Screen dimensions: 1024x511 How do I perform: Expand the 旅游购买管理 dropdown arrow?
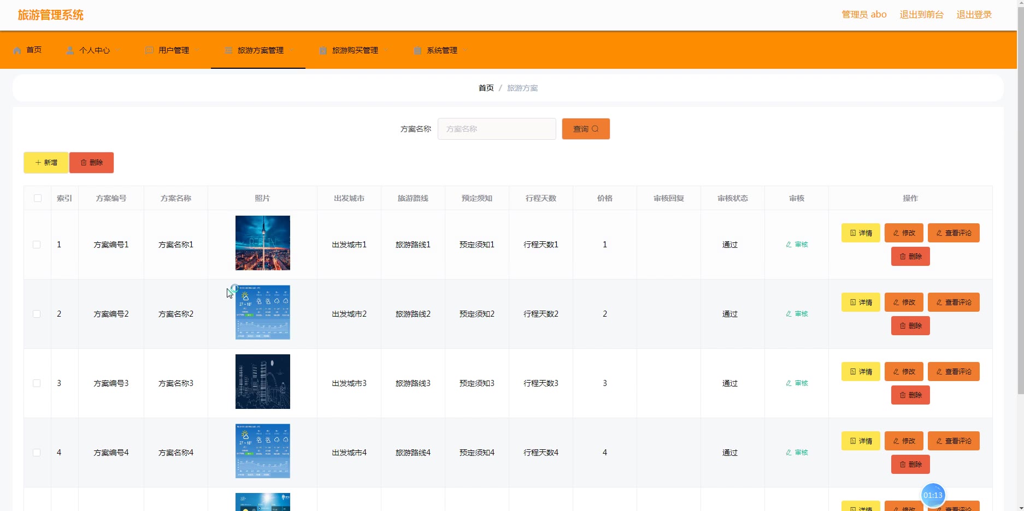pos(387,50)
